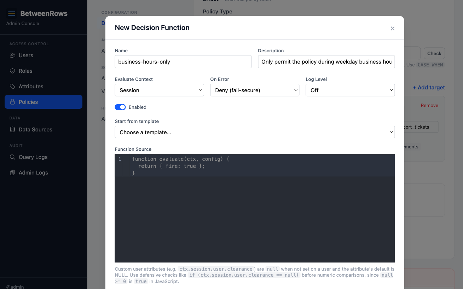
Task: Click the 'Enabled' label text
Action: click(138, 107)
